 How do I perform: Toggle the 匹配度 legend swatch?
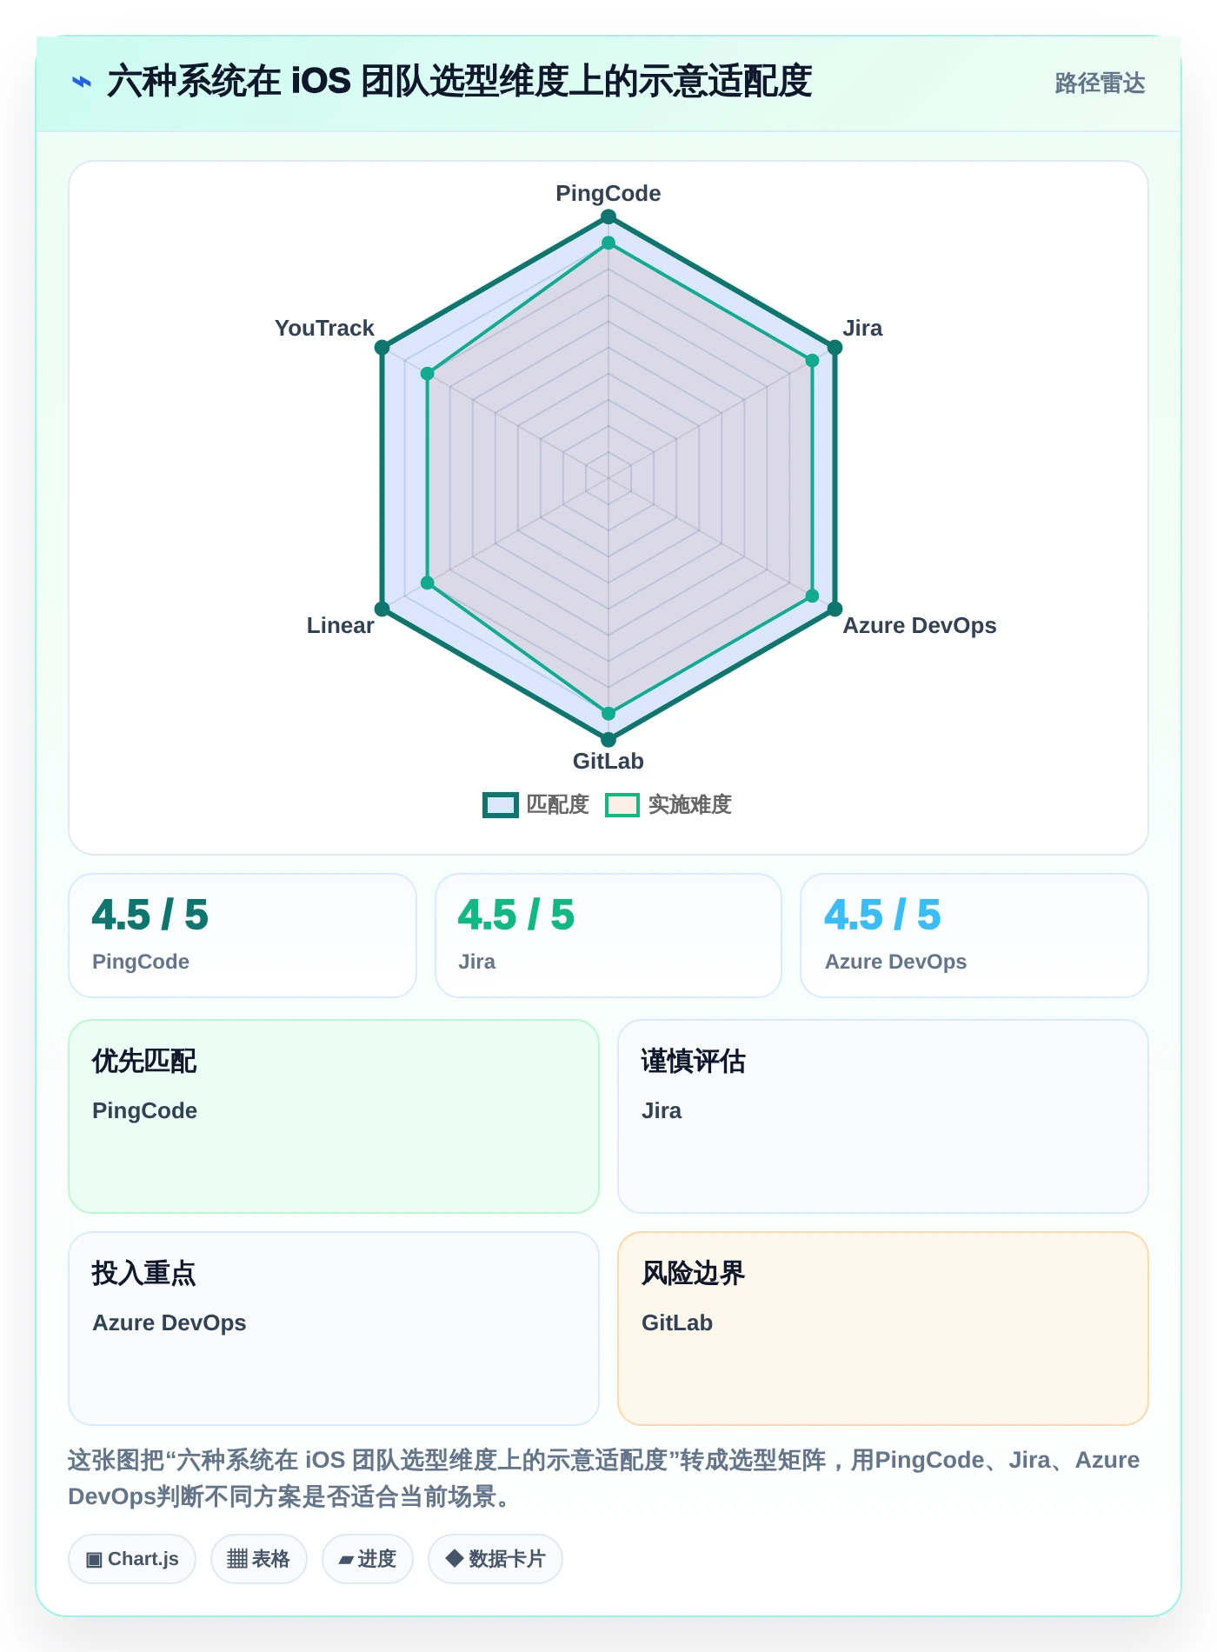501,805
